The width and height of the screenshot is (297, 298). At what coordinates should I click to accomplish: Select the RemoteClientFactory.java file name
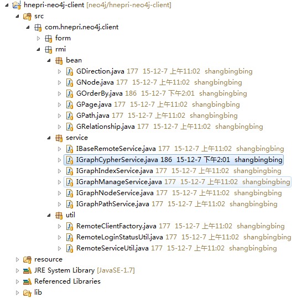point(116,226)
